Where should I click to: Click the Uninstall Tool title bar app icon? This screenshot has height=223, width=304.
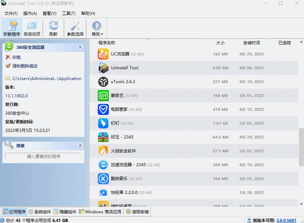(x=4, y=3)
